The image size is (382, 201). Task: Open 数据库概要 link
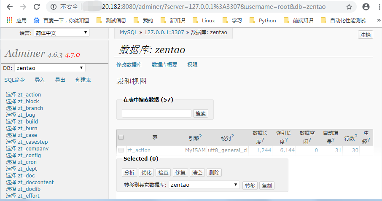click(164, 65)
